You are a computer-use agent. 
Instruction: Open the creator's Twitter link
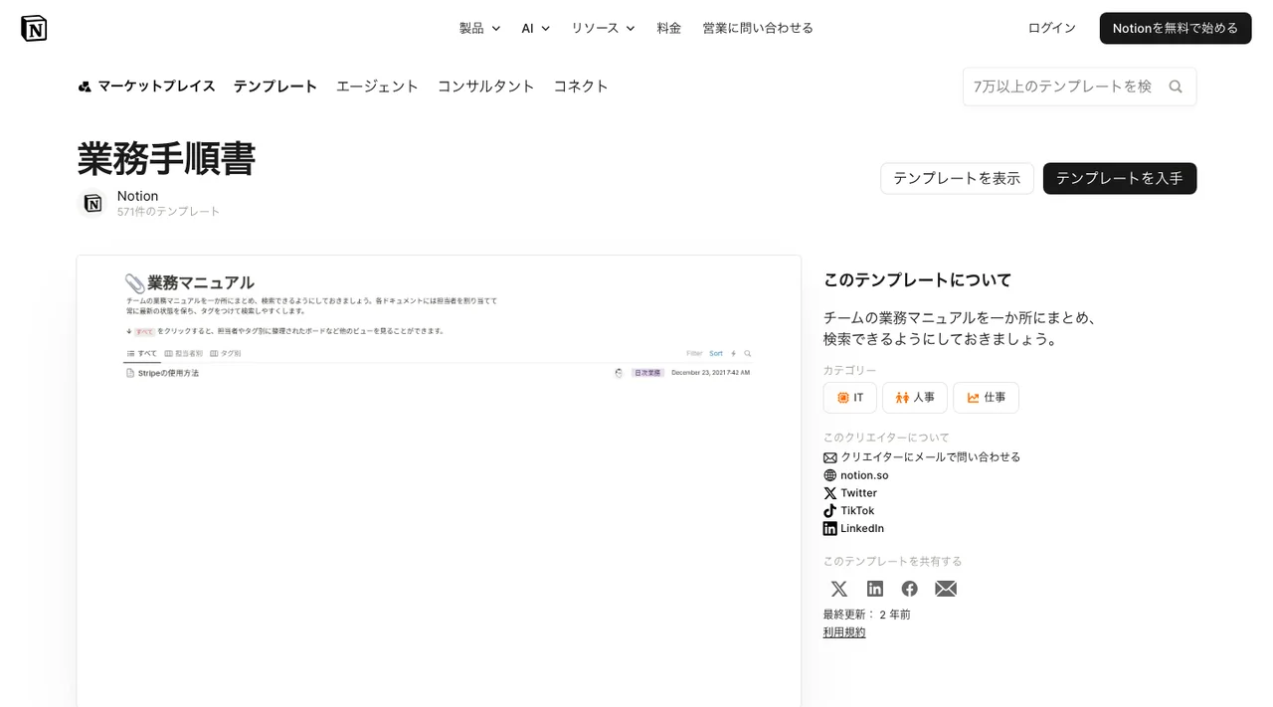(850, 493)
